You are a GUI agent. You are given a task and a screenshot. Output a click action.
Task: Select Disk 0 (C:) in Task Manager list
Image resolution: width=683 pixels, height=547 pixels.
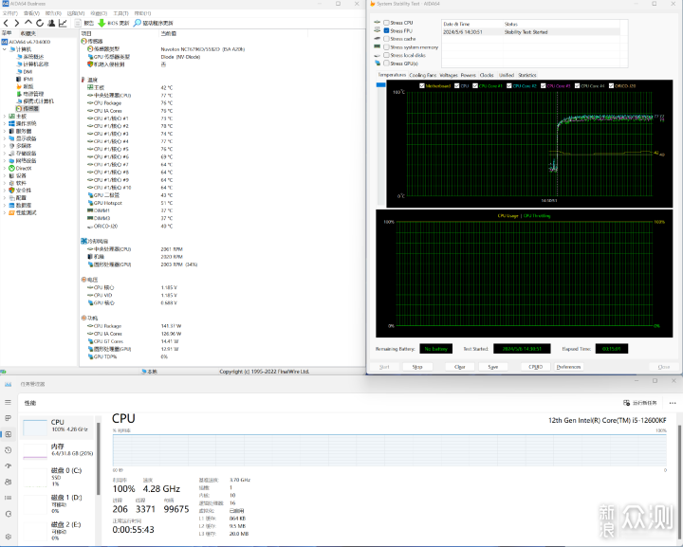[57, 477]
